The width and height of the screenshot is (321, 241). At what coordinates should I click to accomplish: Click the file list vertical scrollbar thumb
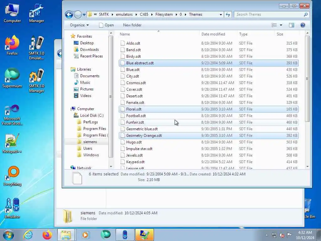pos(307,79)
